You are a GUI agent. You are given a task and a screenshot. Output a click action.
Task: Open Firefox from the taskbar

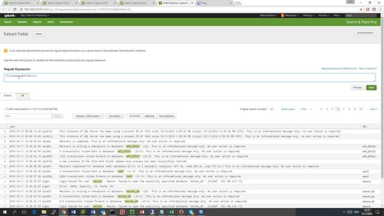(181, 212)
